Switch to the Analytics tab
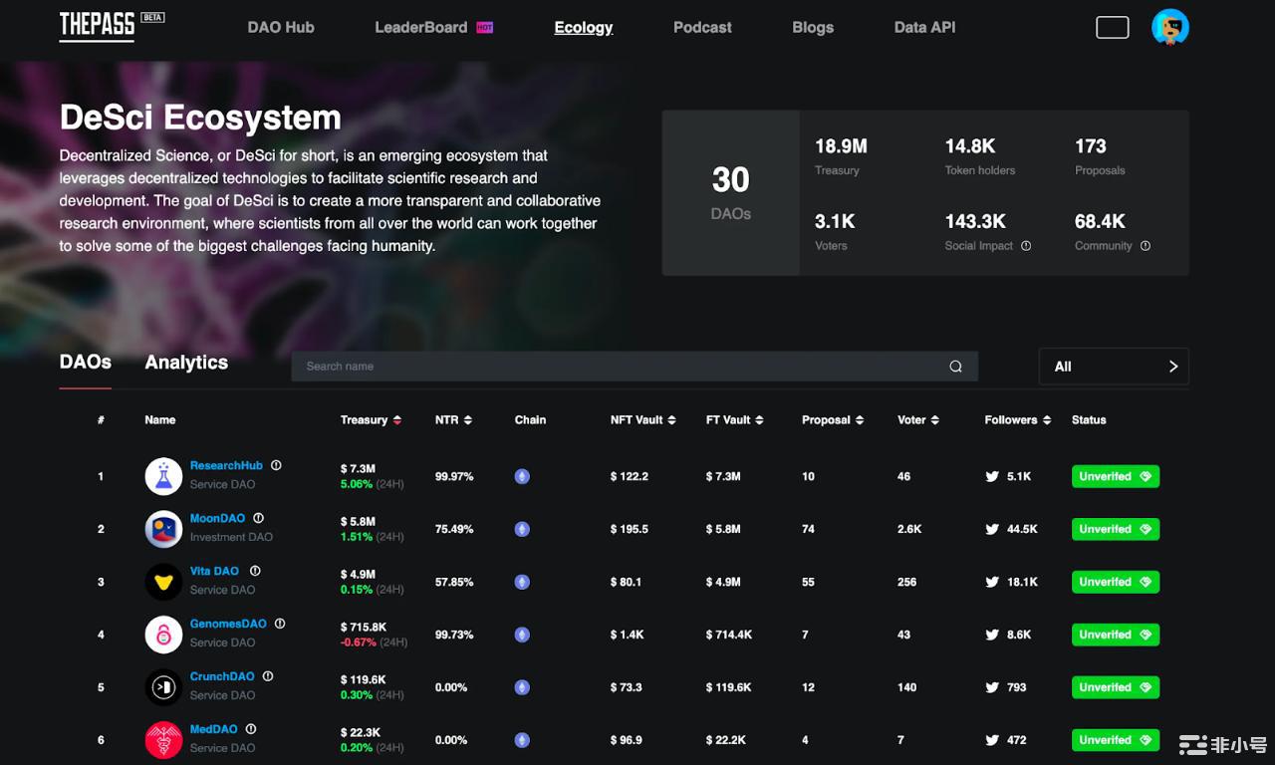This screenshot has height=765, width=1275. point(186,363)
